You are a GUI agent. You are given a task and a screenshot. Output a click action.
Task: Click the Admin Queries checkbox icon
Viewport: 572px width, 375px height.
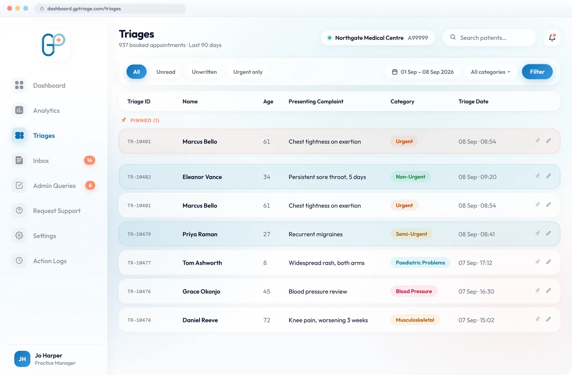point(19,185)
